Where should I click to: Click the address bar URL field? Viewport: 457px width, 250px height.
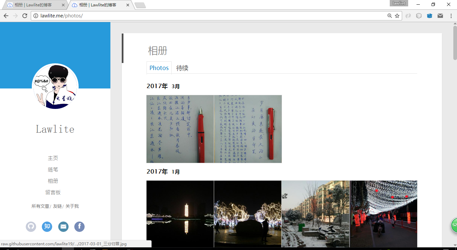coord(207,16)
